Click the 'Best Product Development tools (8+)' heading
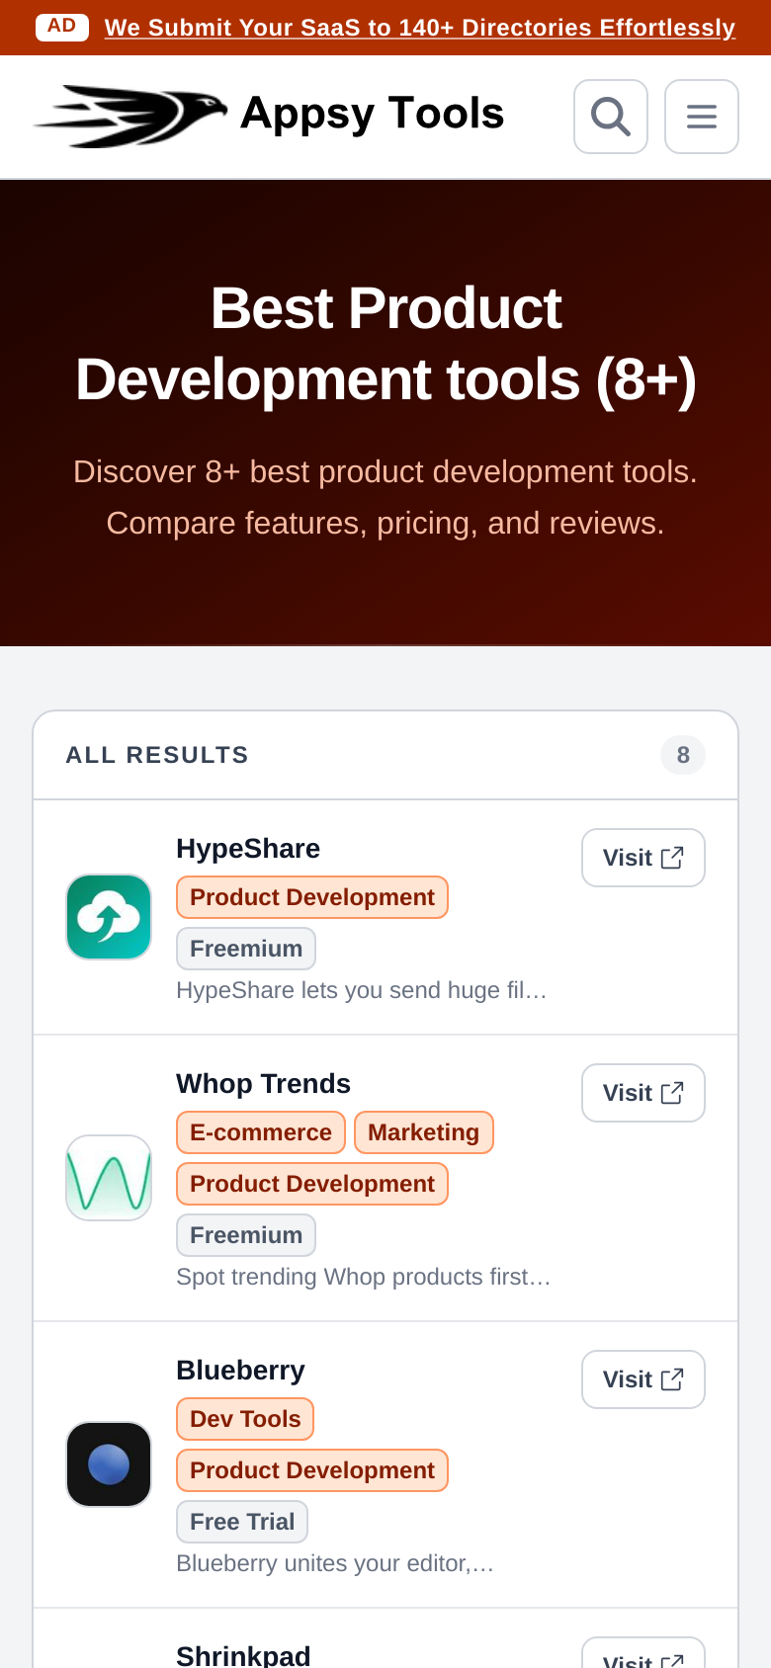 [x=385, y=344]
